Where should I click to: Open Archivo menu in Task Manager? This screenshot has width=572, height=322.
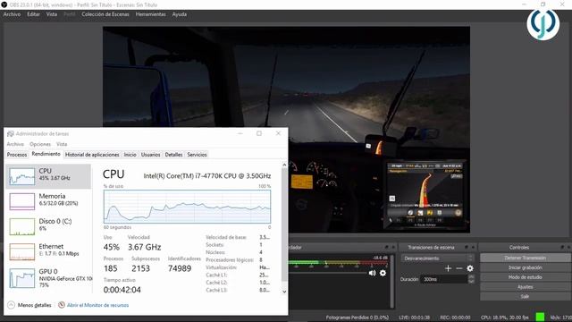point(15,144)
